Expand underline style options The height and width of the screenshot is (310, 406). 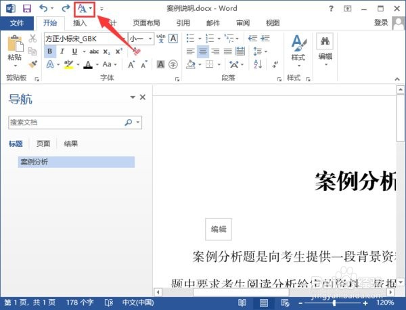click(x=84, y=51)
